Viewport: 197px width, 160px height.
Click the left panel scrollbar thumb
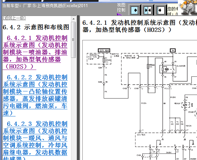74,40
